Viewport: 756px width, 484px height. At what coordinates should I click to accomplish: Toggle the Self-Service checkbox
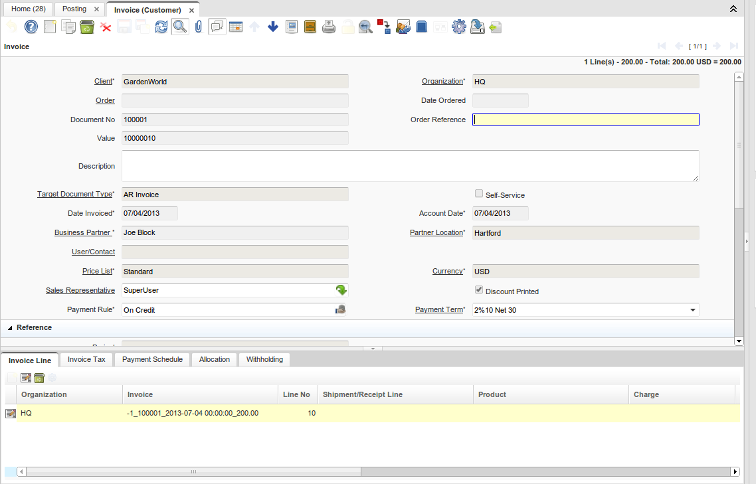click(x=479, y=194)
